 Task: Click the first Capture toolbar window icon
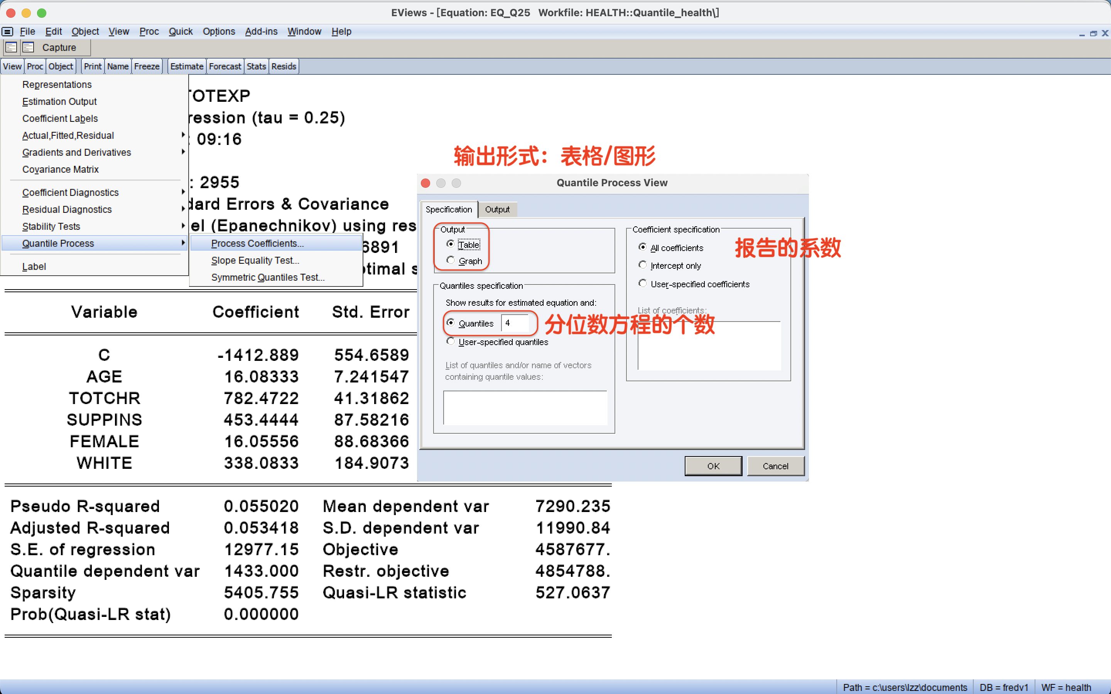12,47
